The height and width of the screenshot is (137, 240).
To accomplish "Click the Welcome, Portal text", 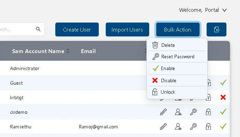I will (199, 10).
